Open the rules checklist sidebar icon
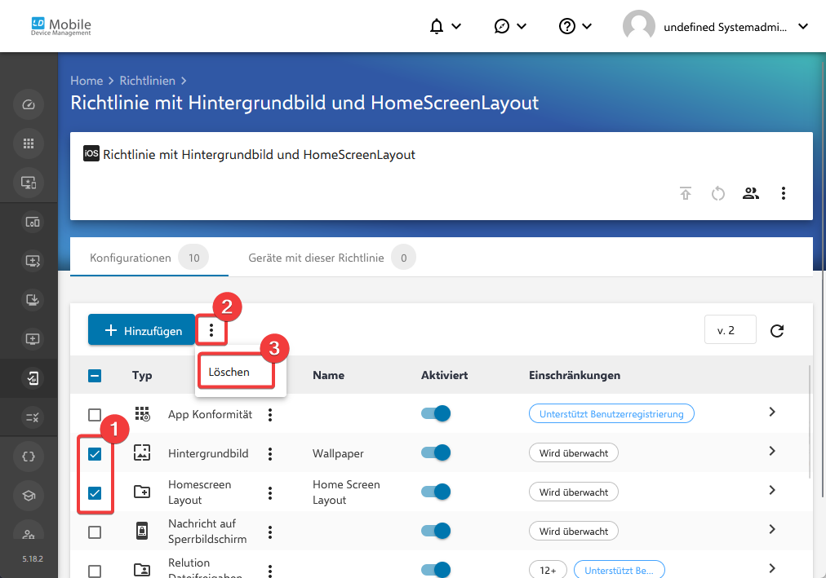This screenshot has height=578, width=826. [x=33, y=417]
